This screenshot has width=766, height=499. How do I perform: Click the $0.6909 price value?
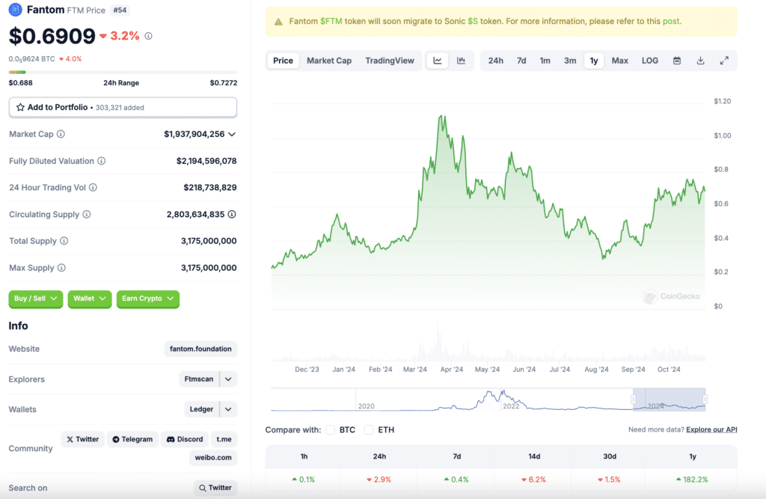click(52, 36)
